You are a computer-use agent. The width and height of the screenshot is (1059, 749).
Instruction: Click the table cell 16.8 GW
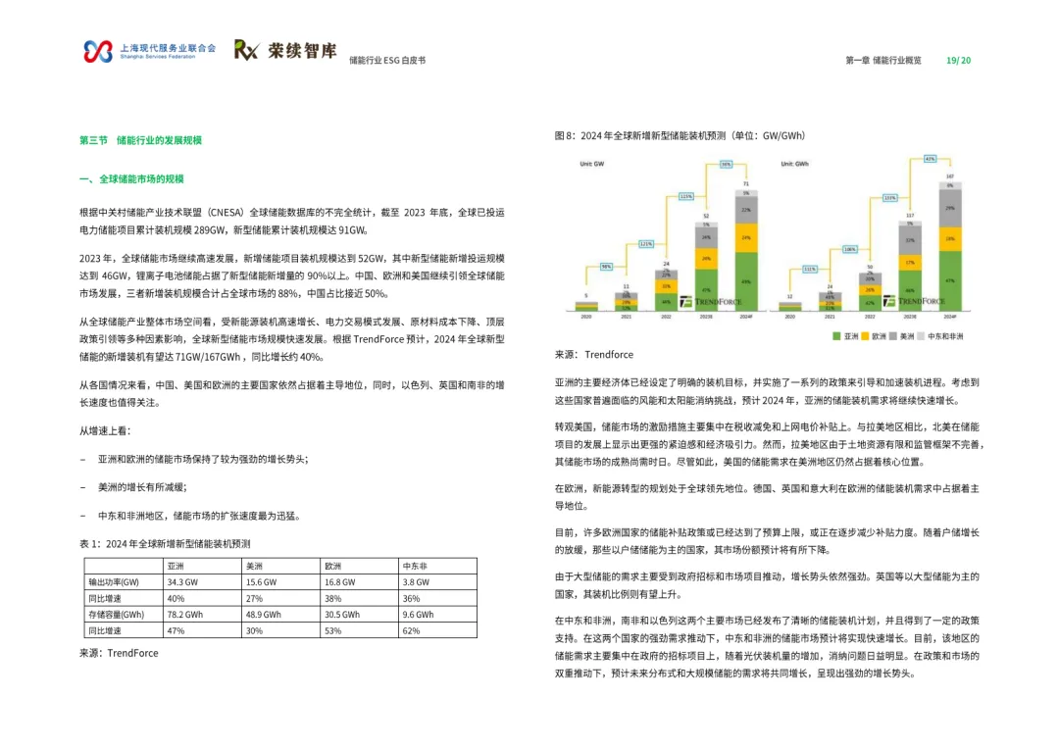pos(339,582)
